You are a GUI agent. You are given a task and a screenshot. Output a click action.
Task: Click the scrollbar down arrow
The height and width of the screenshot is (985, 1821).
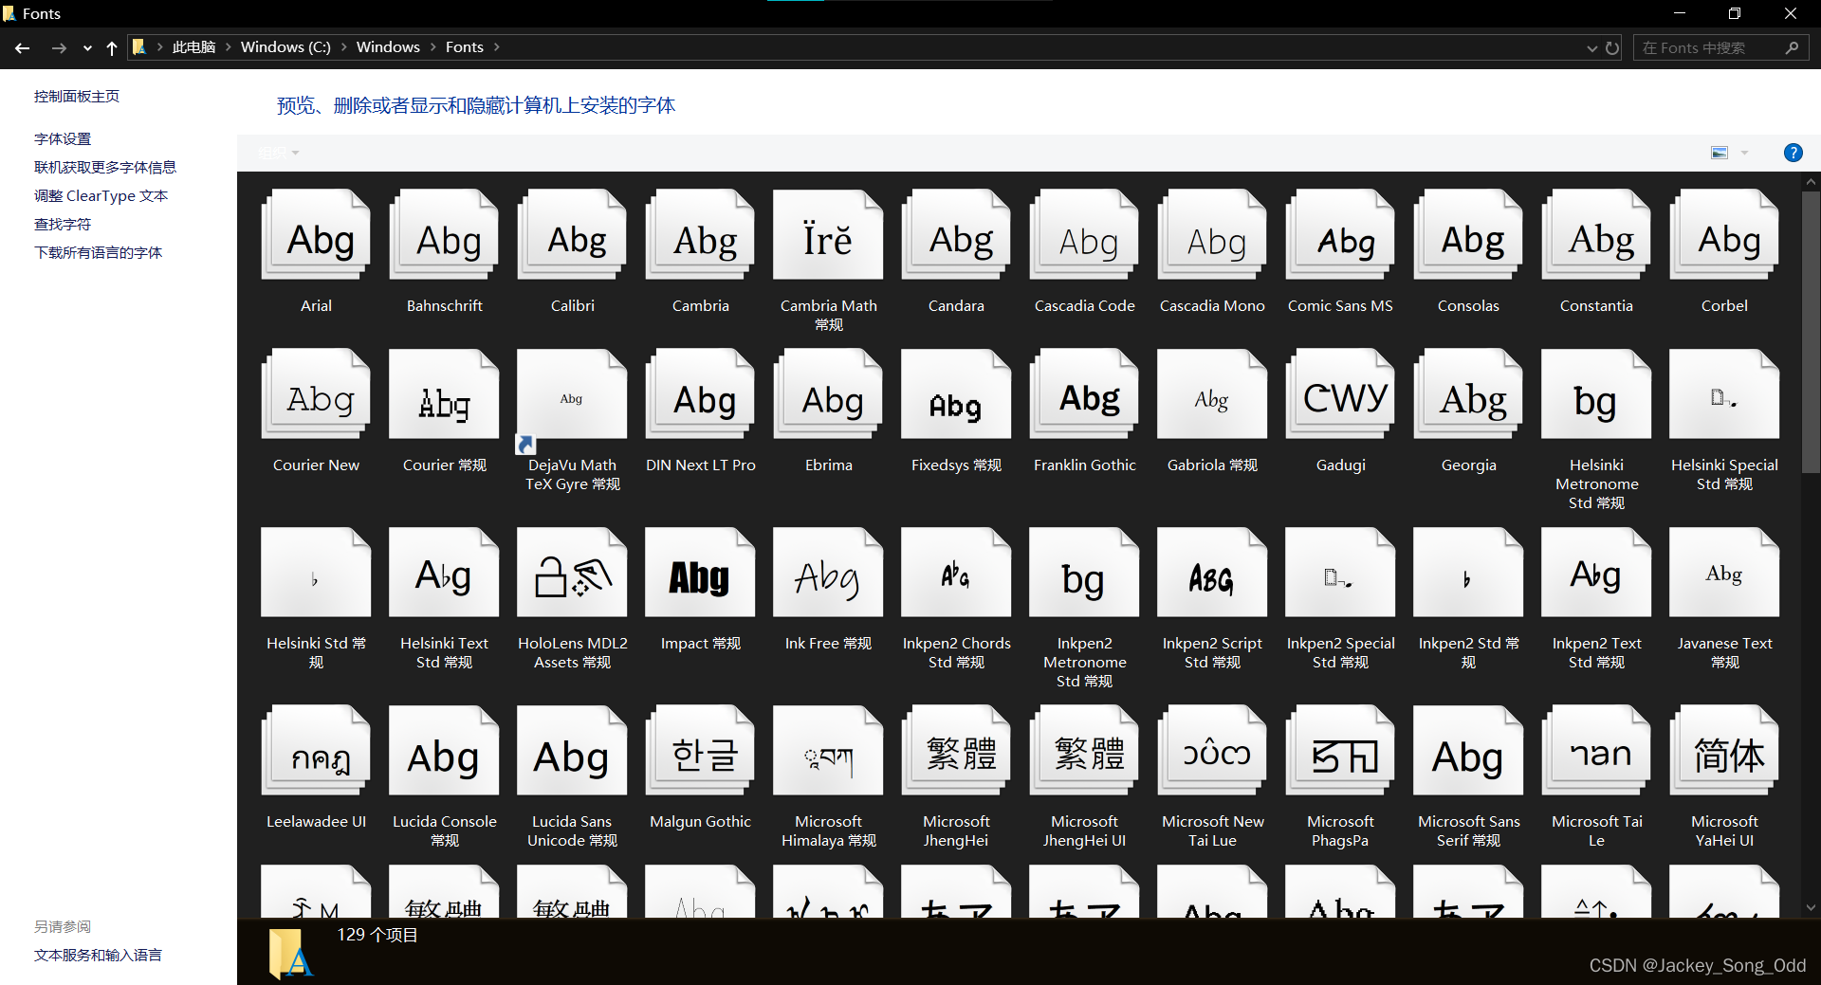pyautogui.click(x=1811, y=907)
